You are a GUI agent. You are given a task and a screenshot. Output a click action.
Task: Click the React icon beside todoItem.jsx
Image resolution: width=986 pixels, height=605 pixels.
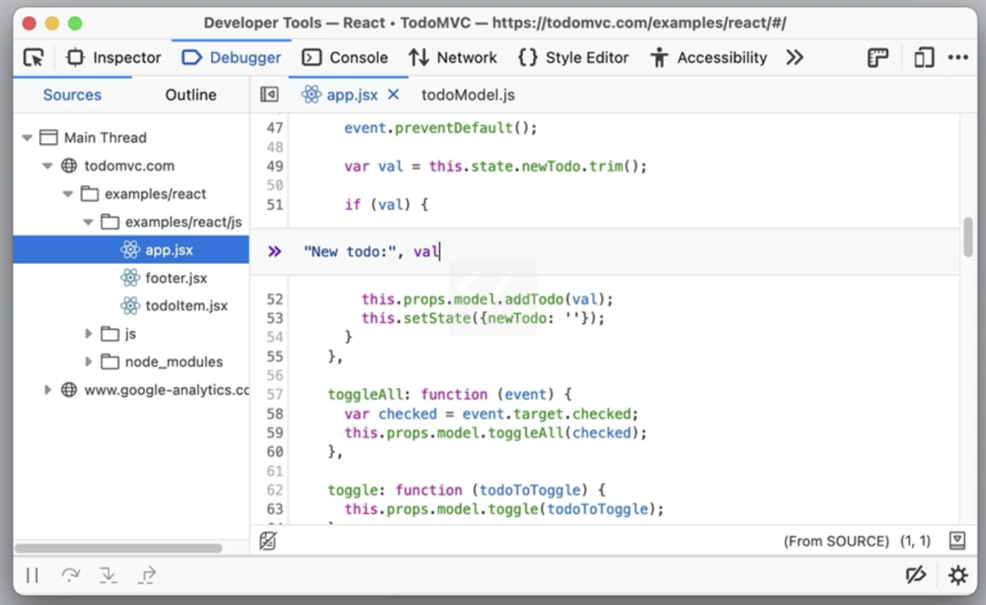tap(131, 306)
